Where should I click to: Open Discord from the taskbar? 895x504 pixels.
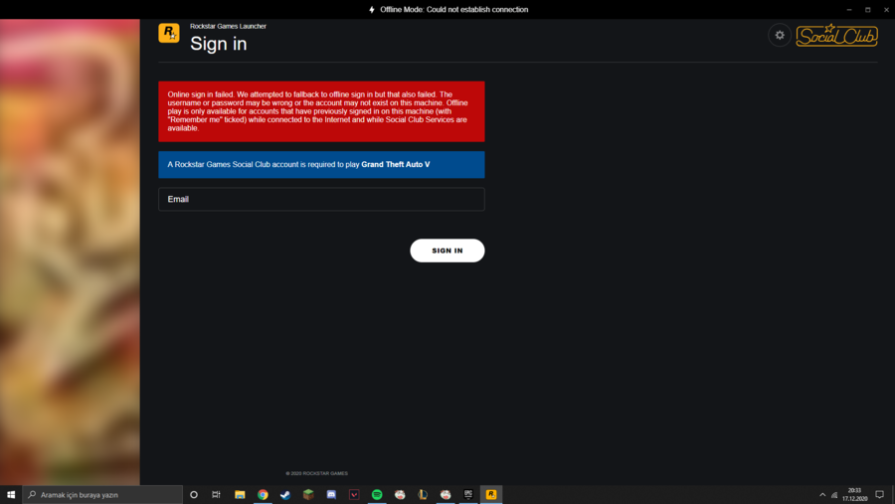point(331,494)
